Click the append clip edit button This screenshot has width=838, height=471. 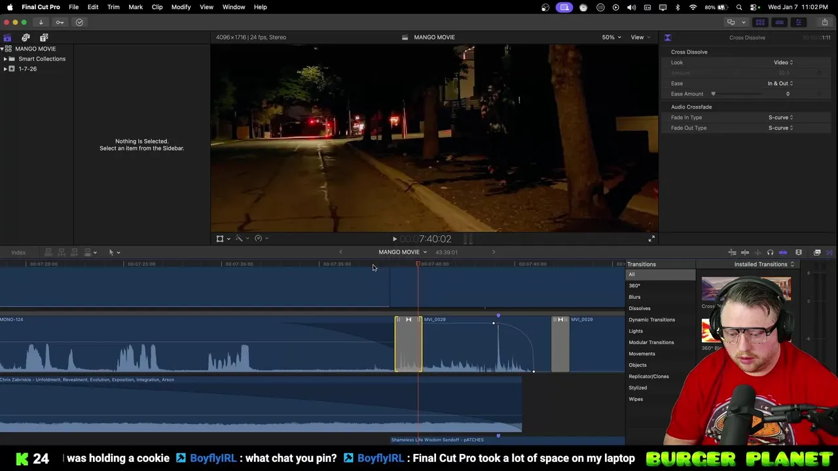[x=75, y=253]
